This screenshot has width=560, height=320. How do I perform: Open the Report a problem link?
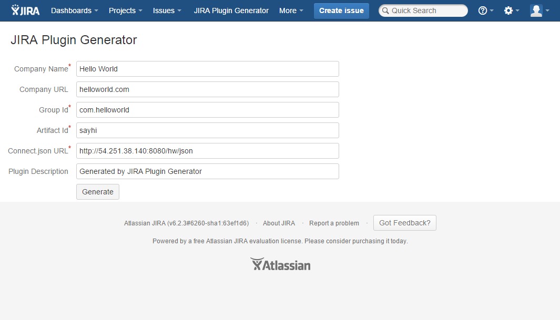(x=334, y=223)
